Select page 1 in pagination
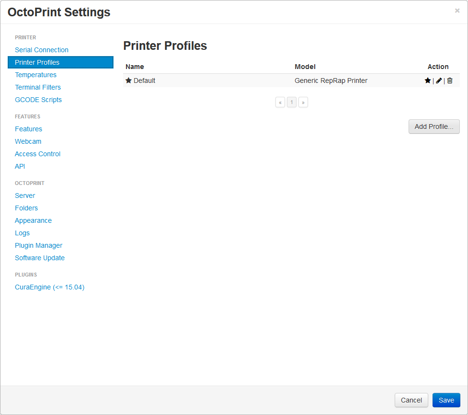 tap(292, 103)
